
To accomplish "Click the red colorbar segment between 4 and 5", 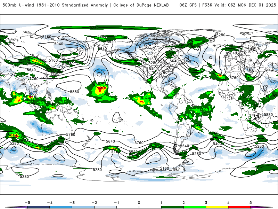I will click(239, 207).
